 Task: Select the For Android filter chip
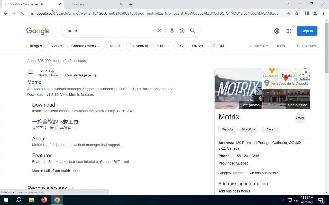click(139, 46)
